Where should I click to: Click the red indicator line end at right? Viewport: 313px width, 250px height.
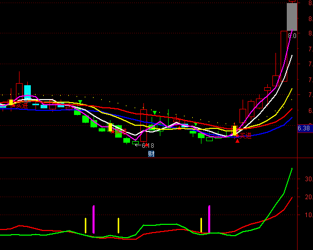tap(292, 197)
